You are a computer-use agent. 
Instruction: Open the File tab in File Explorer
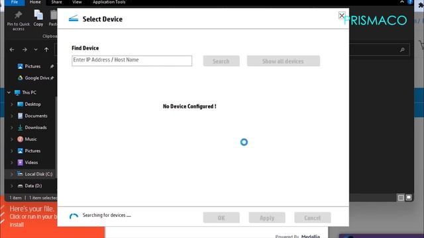click(x=15, y=2)
